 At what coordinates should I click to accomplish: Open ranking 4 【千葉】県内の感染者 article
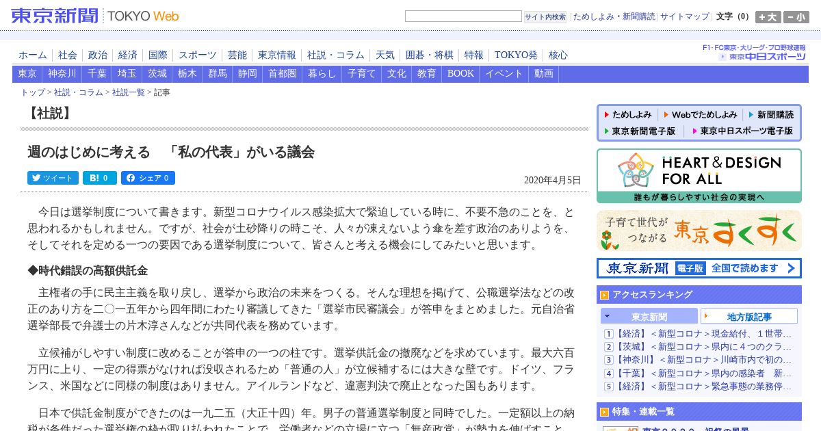[704, 374]
